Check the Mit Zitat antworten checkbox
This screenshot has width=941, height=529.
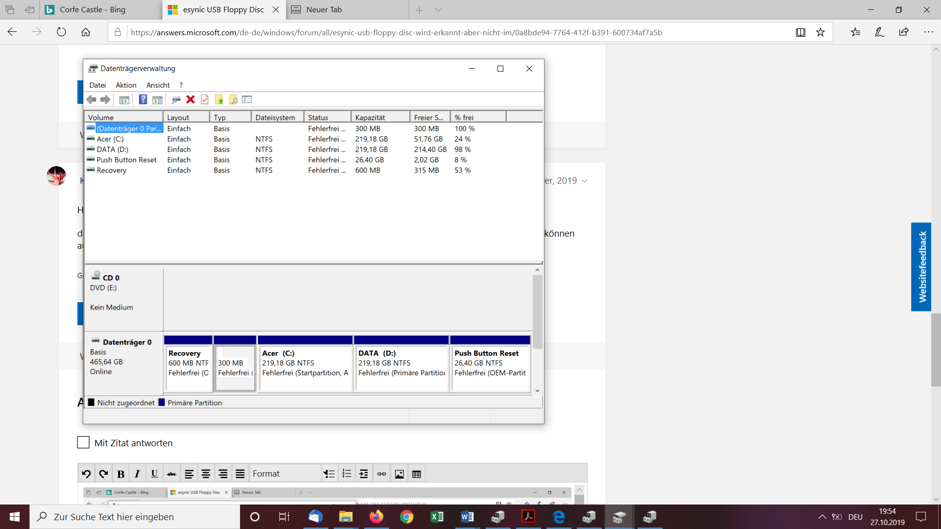coord(83,442)
